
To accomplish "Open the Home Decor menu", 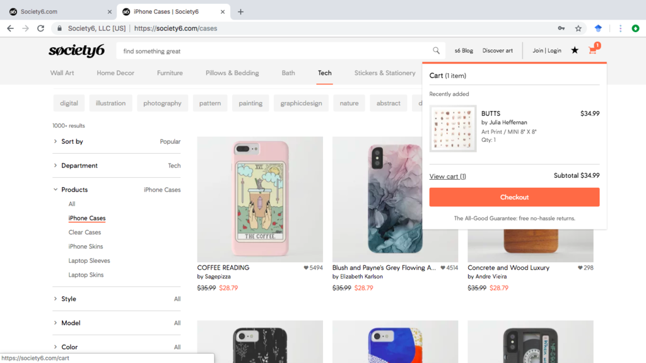I will tap(115, 73).
